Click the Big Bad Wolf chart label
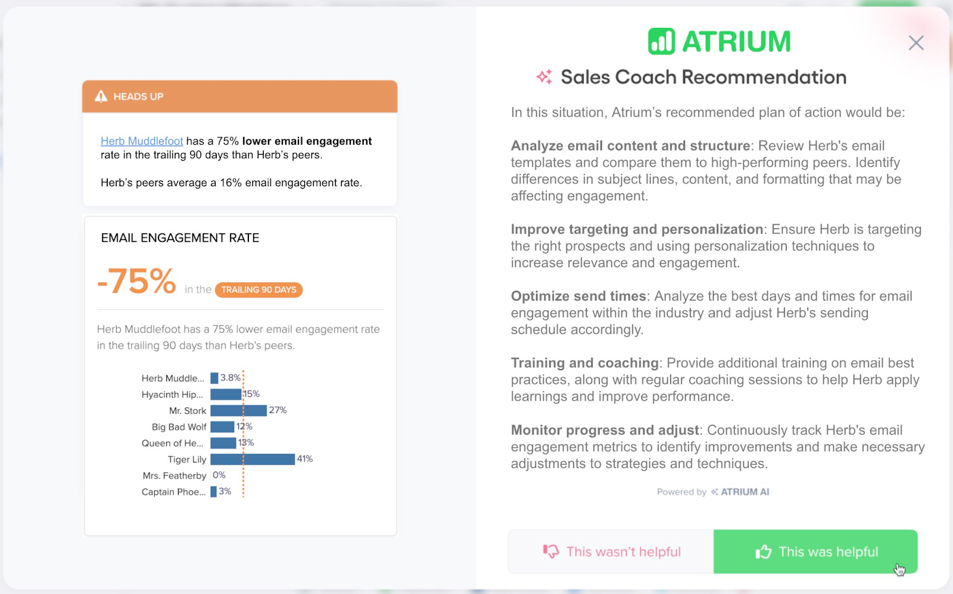Viewport: 953px width, 594px height. [179, 427]
